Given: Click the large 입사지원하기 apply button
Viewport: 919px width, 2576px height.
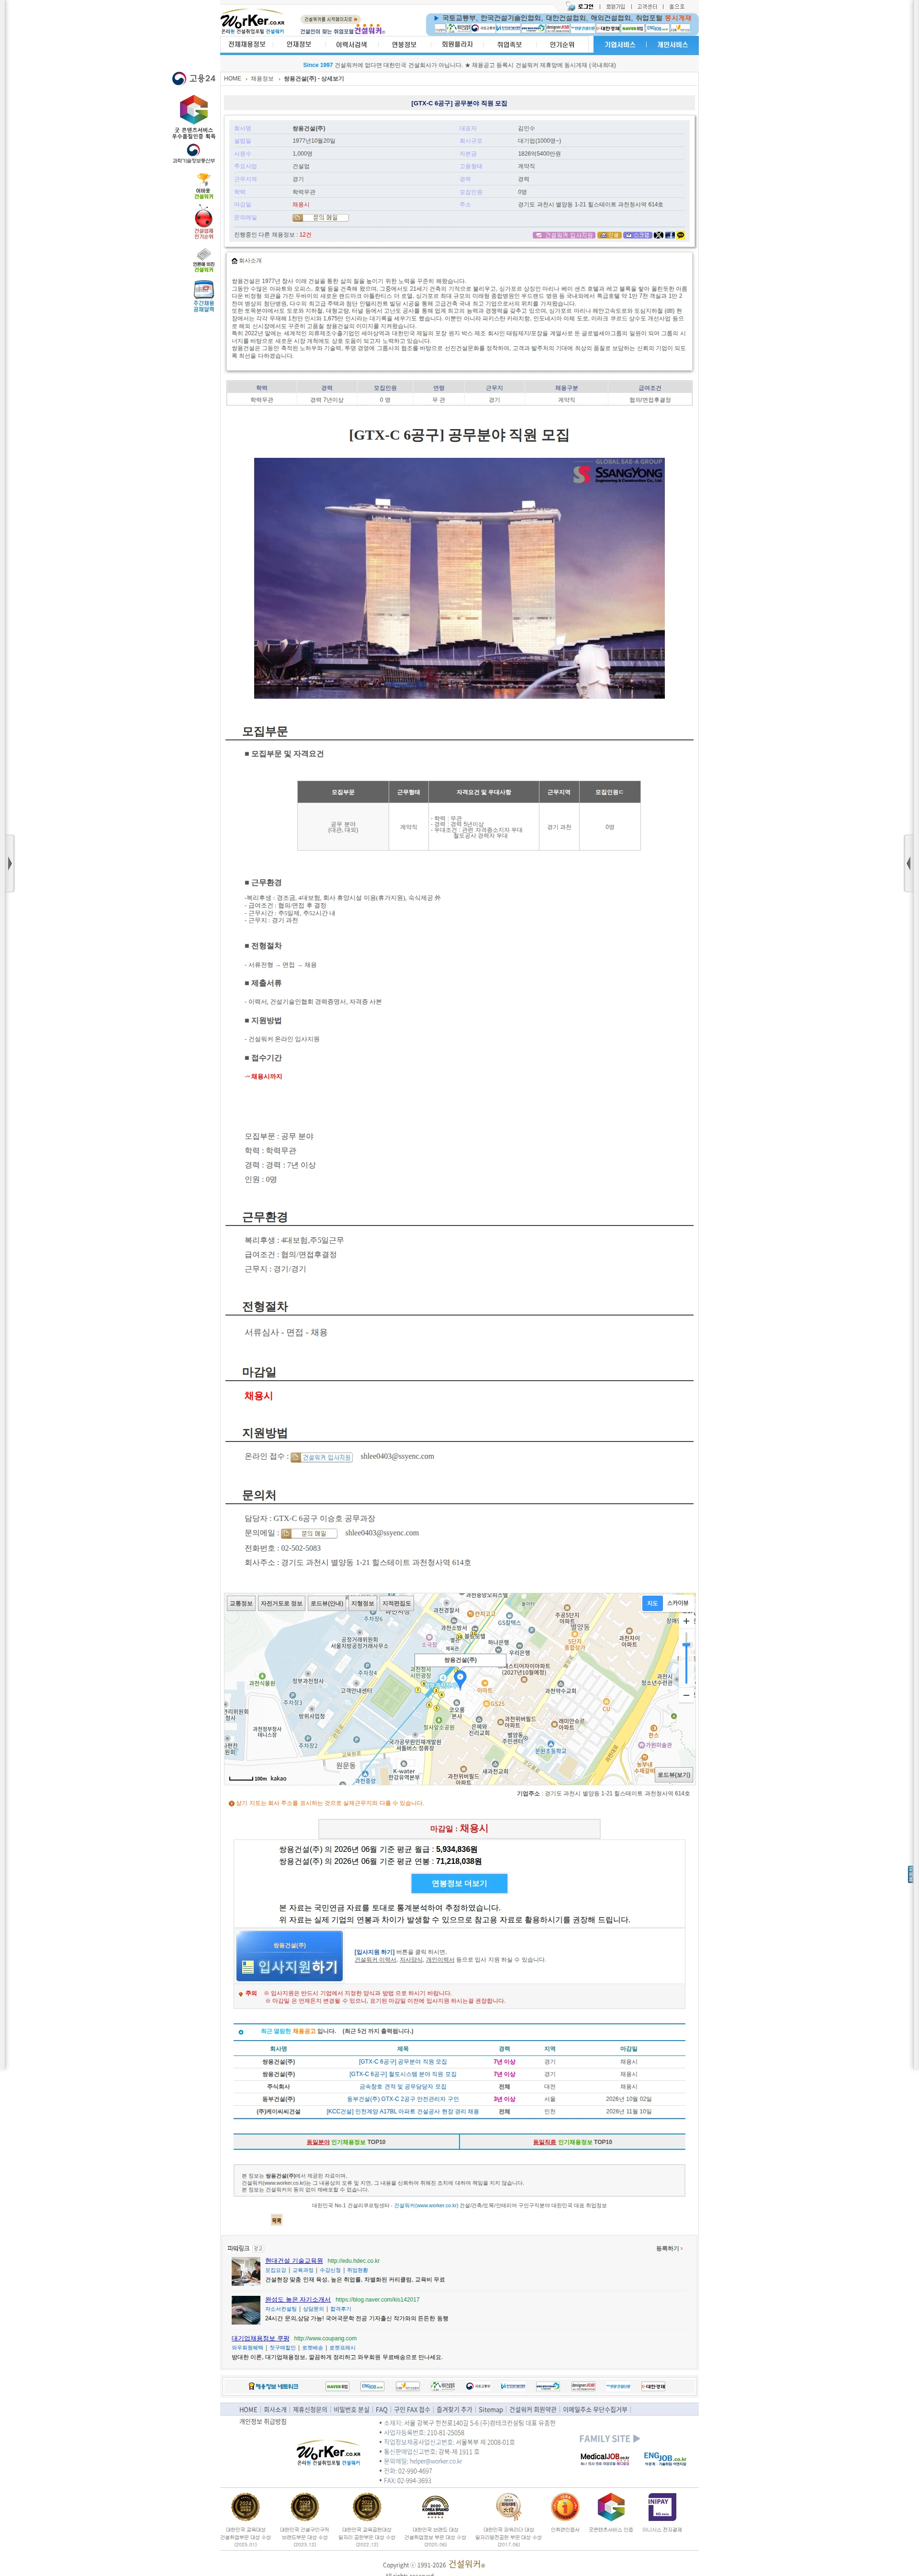Looking at the screenshot, I should pos(289,1957).
